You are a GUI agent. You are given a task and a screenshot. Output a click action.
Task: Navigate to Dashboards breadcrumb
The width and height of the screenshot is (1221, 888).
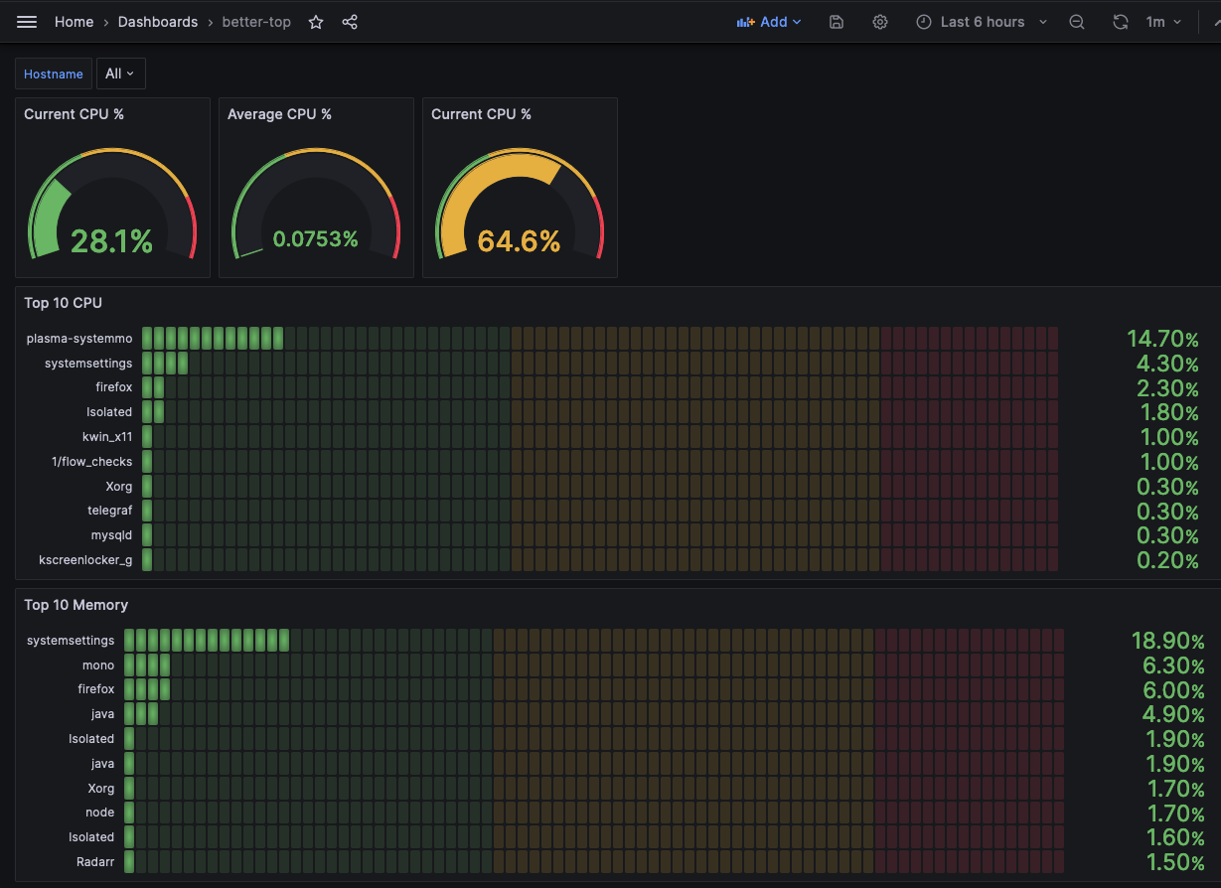158,22
